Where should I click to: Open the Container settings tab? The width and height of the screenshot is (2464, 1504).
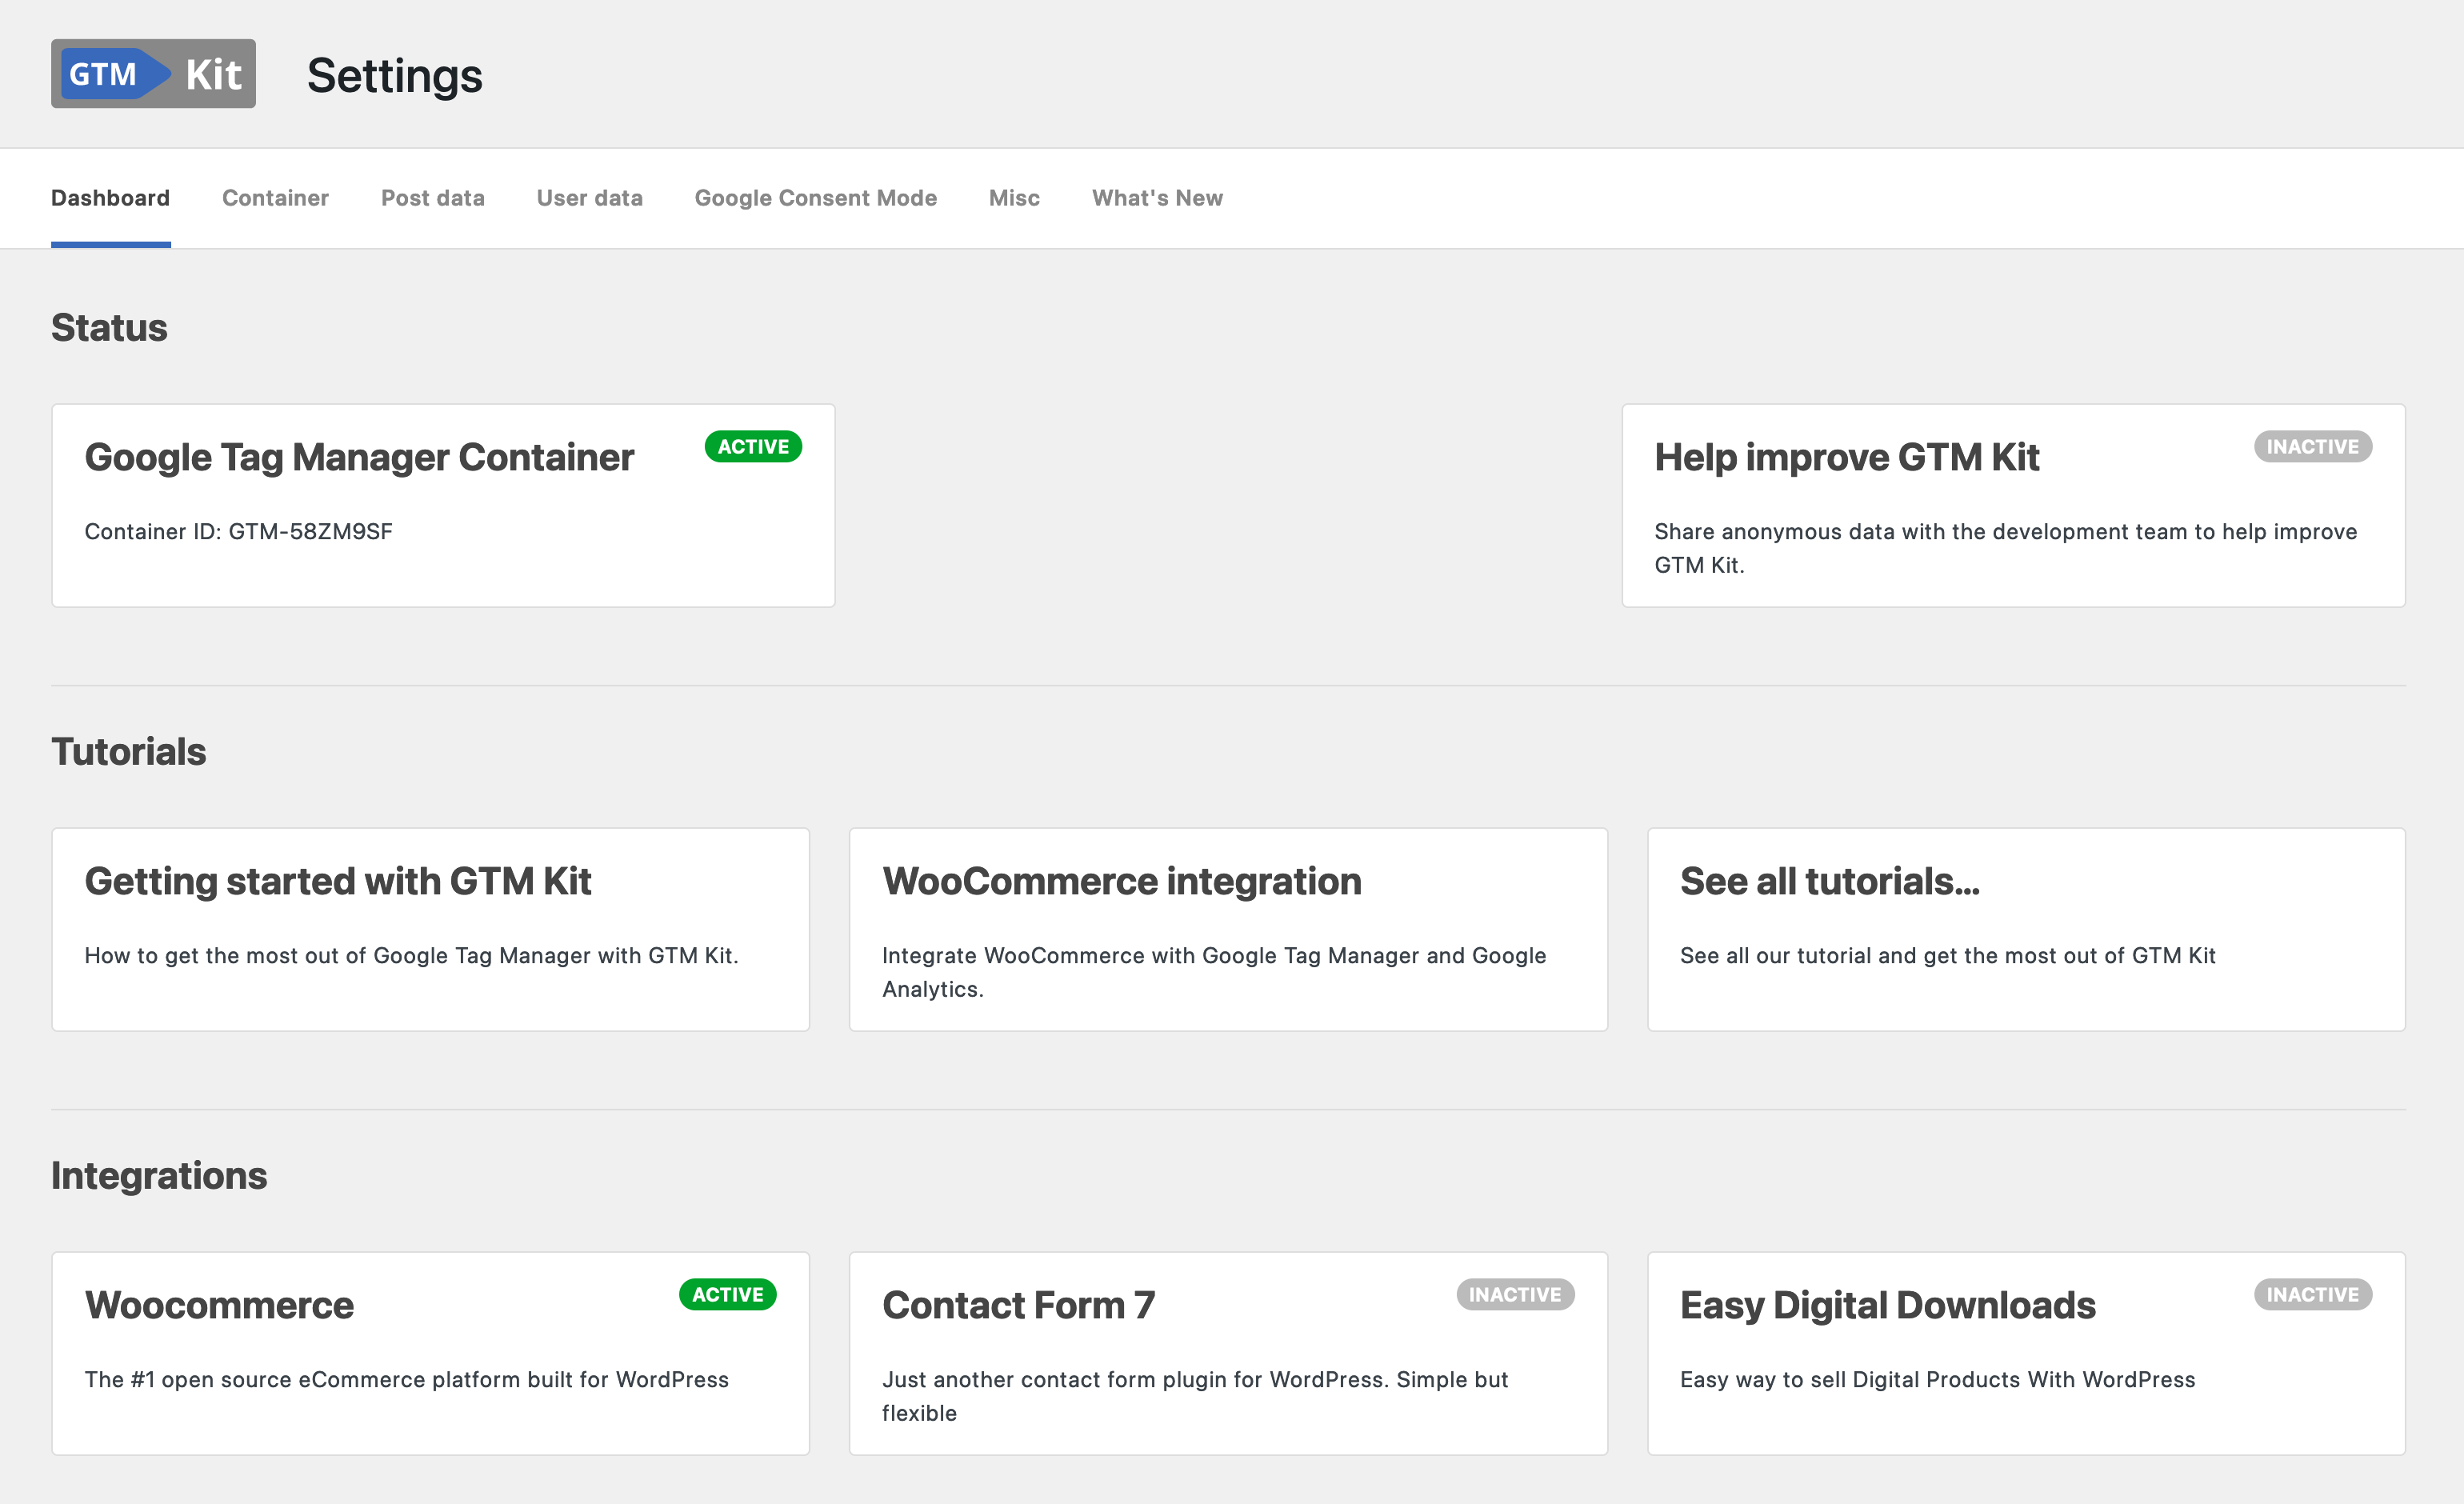tap(274, 197)
